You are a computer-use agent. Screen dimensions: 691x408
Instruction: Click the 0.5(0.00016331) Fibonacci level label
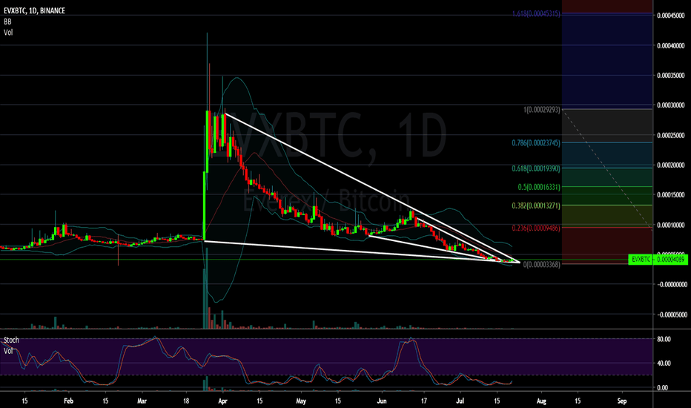tap(539, 187)
